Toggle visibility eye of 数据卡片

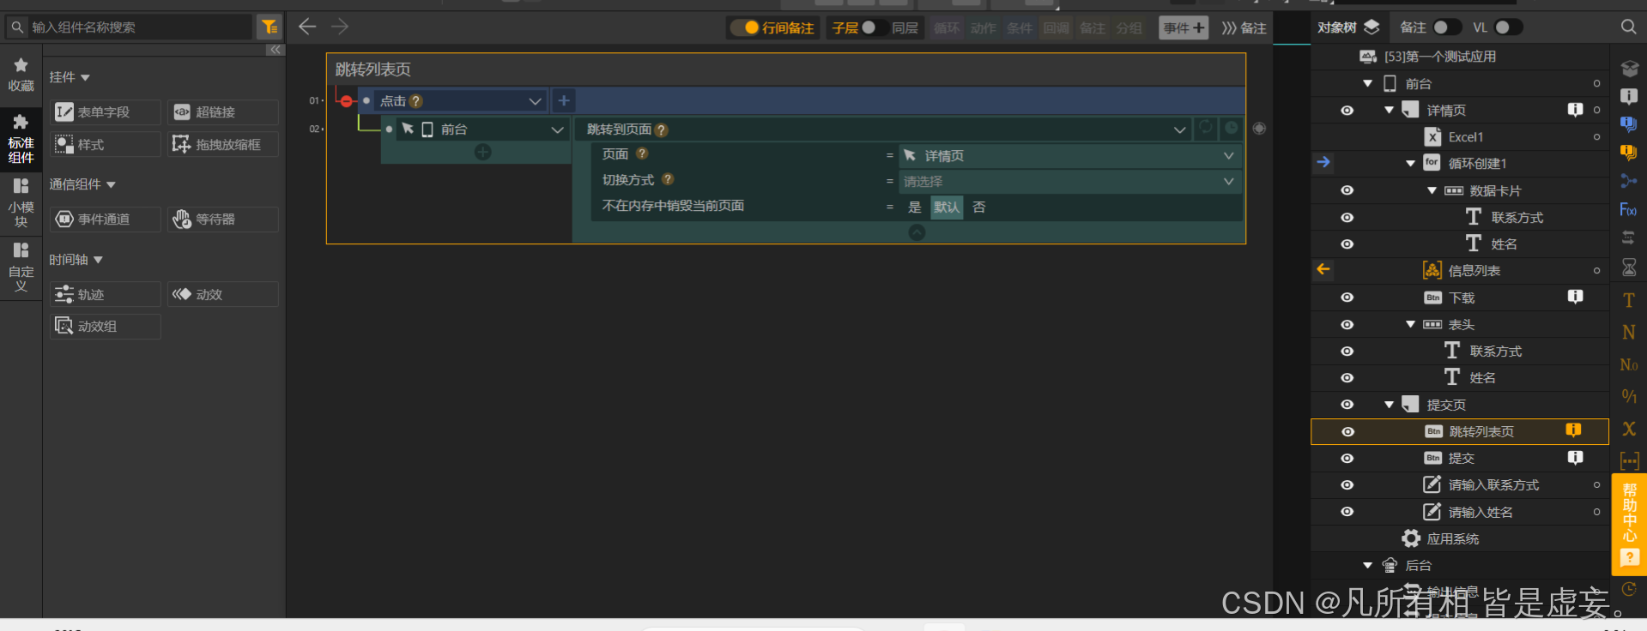pyautogui.click(x=1347, y=190)
